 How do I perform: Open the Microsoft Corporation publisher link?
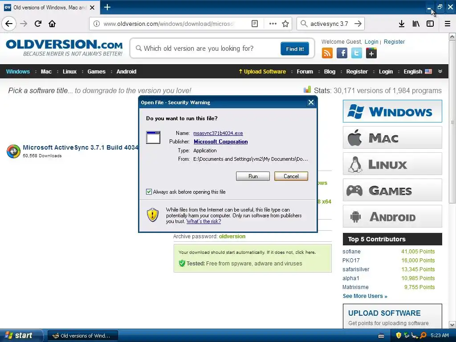pyautogui.click(x=221, y=142)
